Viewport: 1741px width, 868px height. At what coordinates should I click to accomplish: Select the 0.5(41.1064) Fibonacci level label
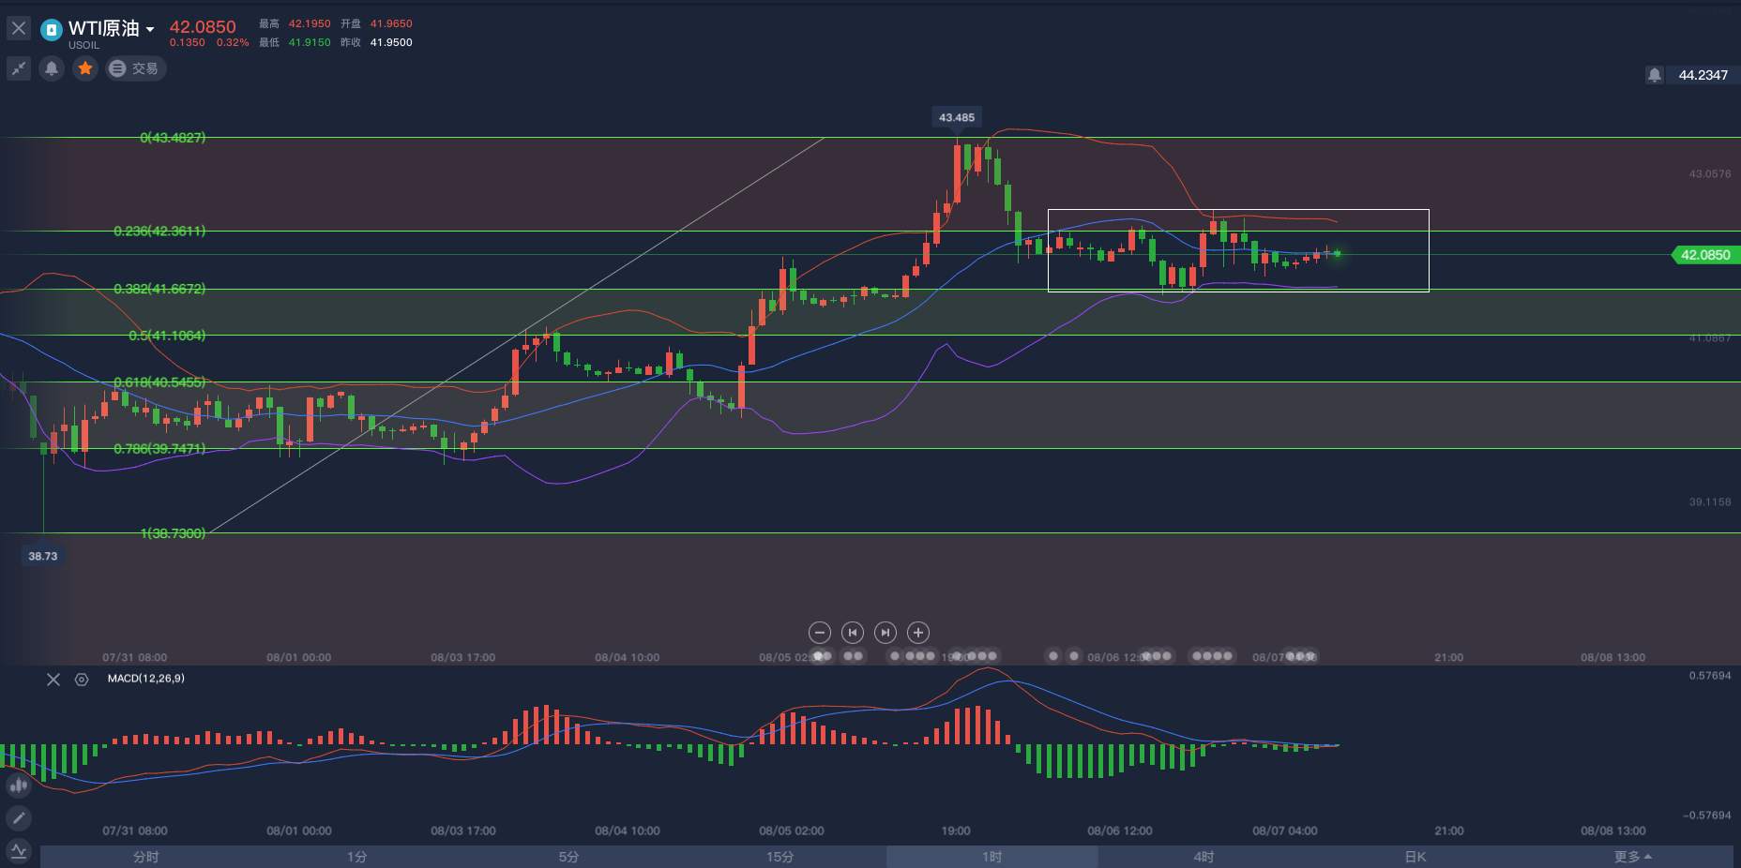(167, 336)
